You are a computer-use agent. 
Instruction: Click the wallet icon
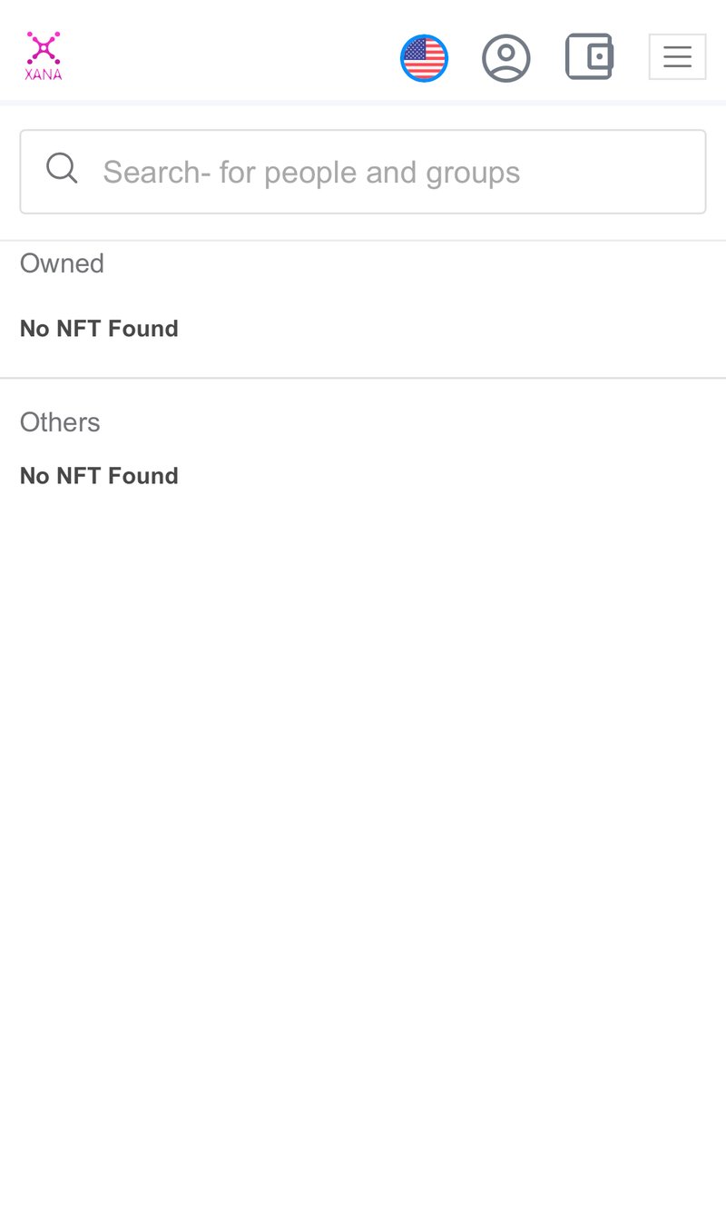[x=589, y=57]
